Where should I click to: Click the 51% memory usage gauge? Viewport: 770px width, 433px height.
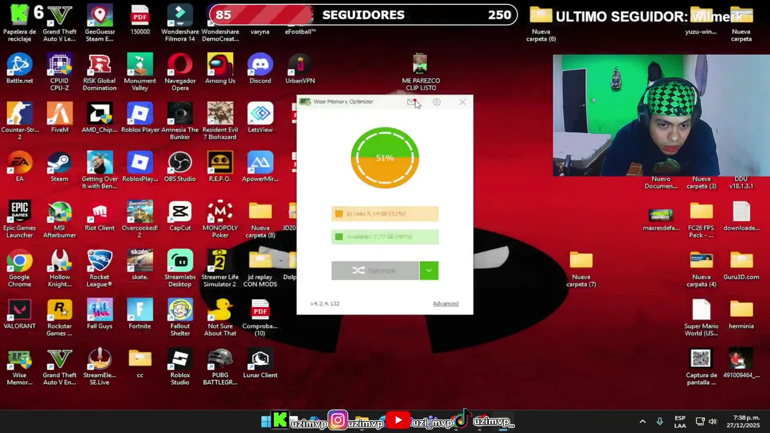385,158
